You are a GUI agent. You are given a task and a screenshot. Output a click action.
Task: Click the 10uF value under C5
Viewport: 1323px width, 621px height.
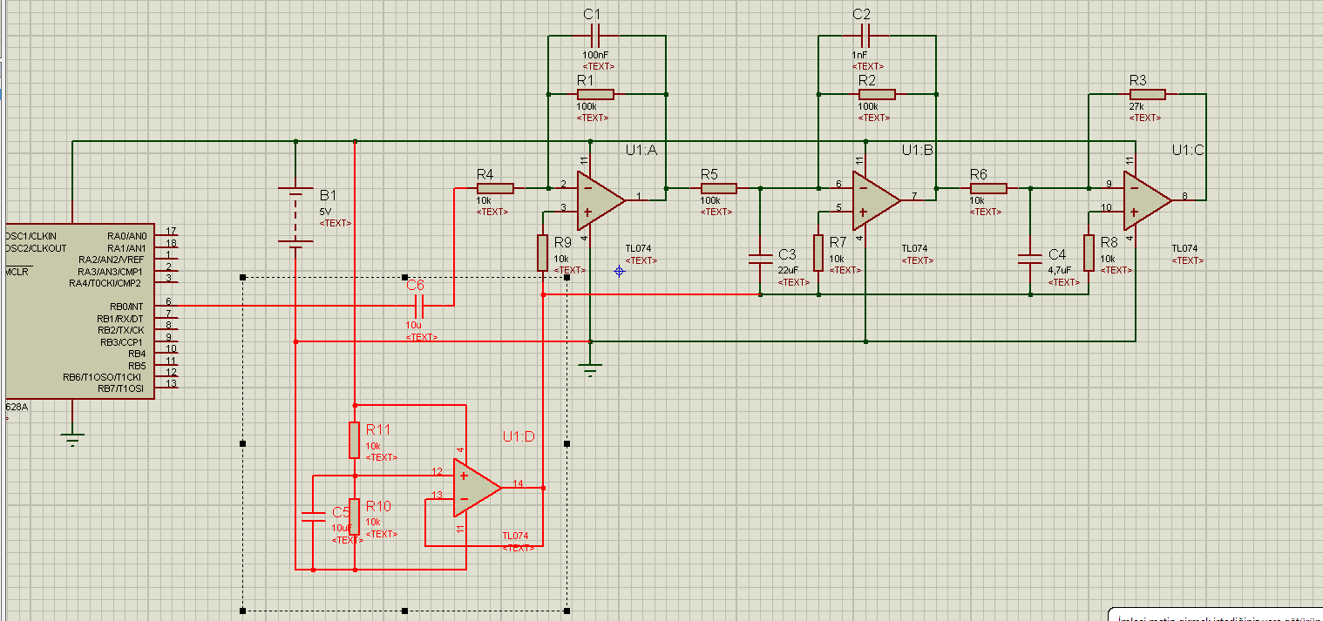[342, 528]
